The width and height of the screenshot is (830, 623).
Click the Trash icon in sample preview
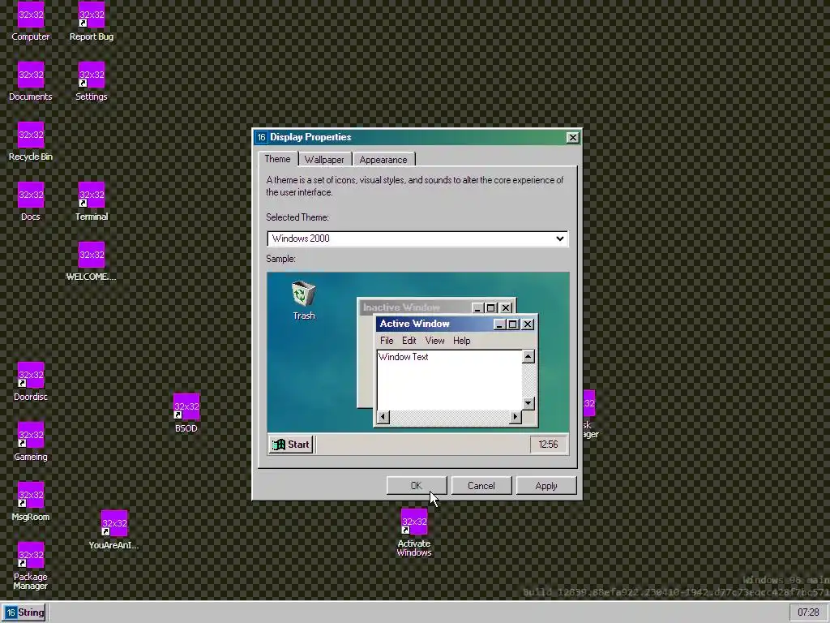point(303,300)
